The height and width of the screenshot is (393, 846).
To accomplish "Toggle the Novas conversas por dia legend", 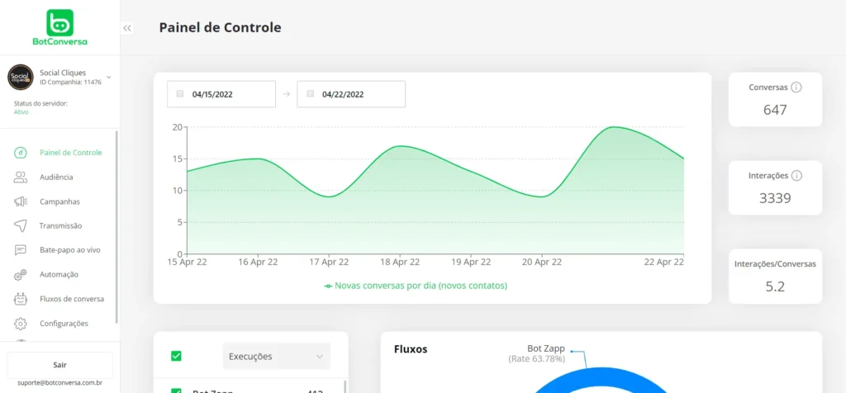I will [x=416, y=286].
